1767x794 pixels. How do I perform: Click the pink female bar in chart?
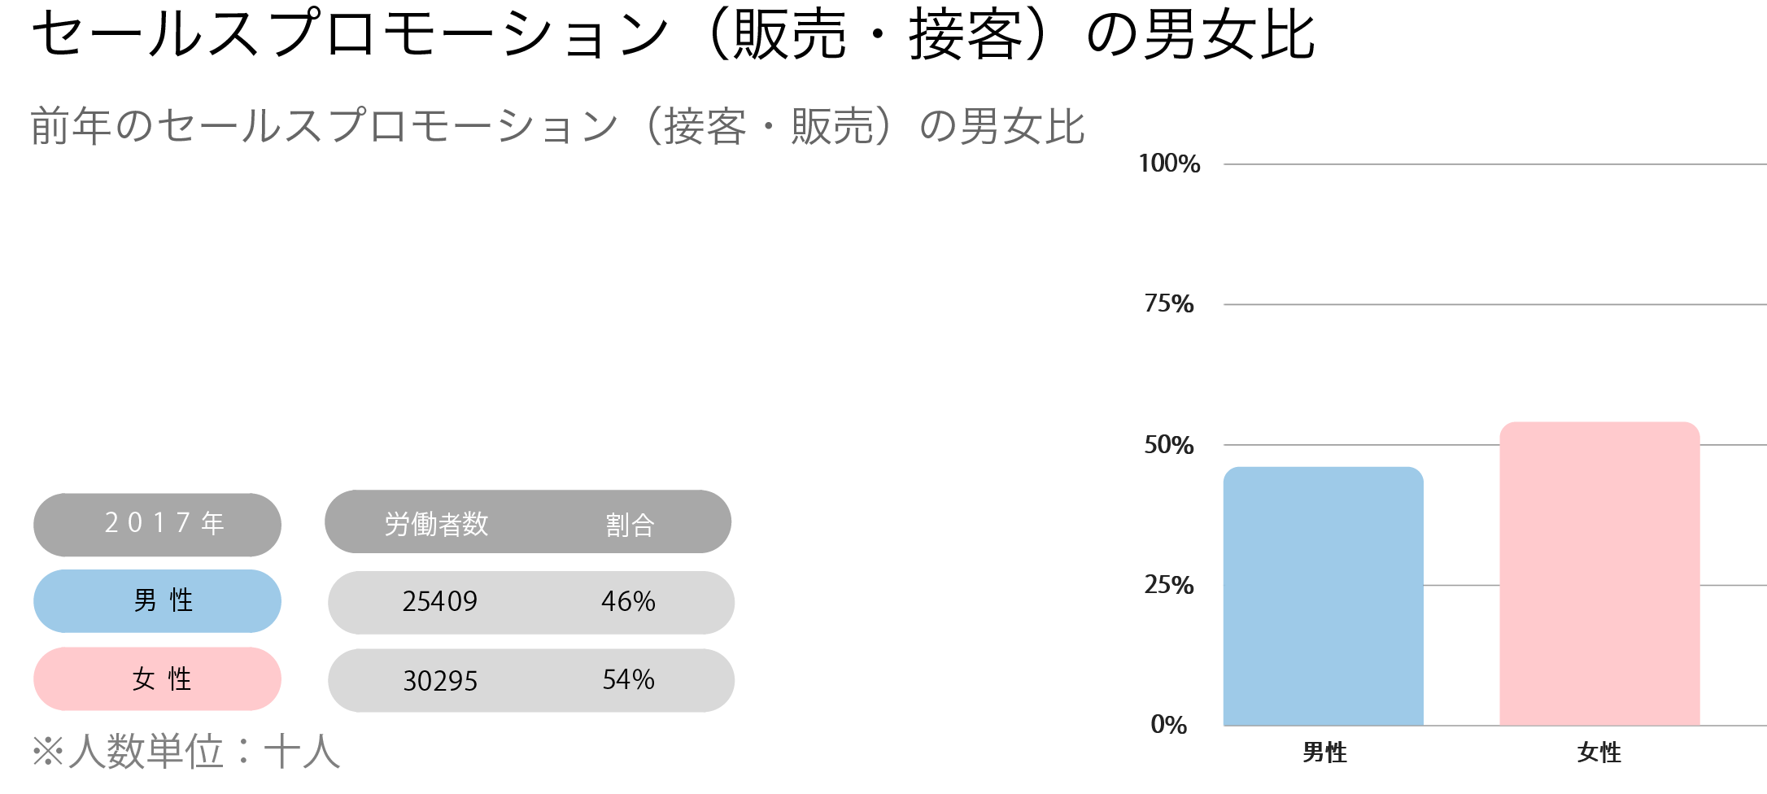pyautogui.click(x=1599, y=574)
